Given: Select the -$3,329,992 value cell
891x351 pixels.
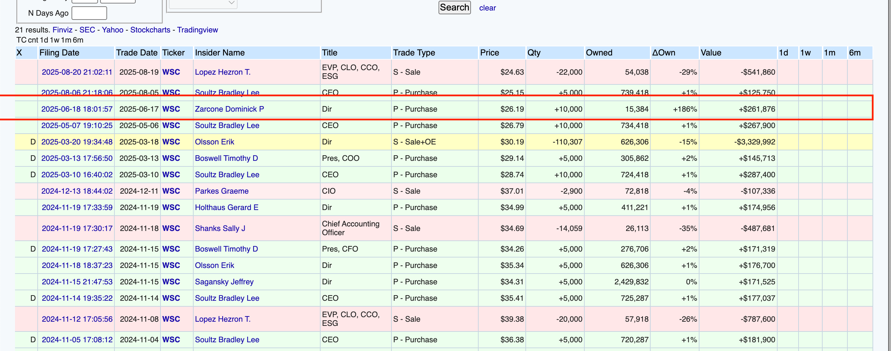Looking at the screenshot, I should point(738,142).
